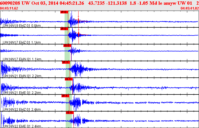Click the UW NN21 EHN 01 2.2km label
The width and height of the screenshot is (199, 128).
(x=22, y=76)
